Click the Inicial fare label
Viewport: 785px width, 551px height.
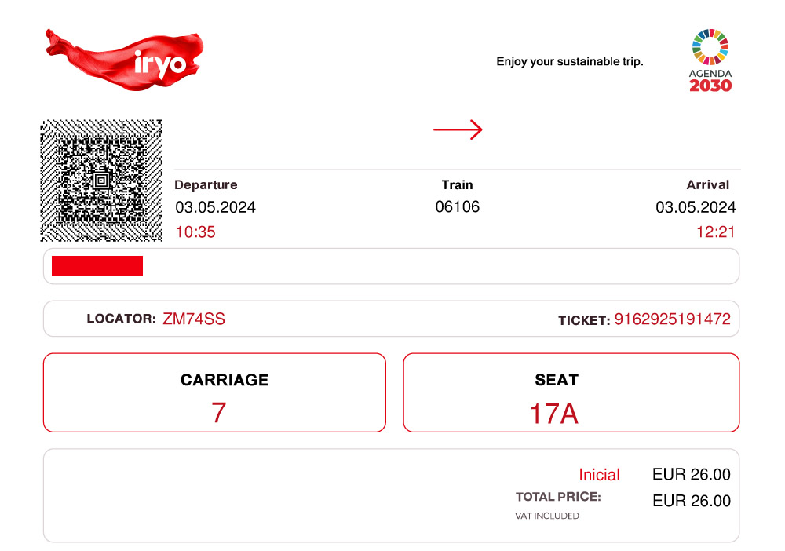[599, 474]
